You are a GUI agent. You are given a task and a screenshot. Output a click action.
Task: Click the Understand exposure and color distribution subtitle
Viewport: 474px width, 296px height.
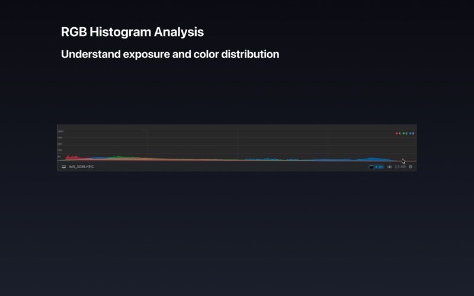[170, 54]
